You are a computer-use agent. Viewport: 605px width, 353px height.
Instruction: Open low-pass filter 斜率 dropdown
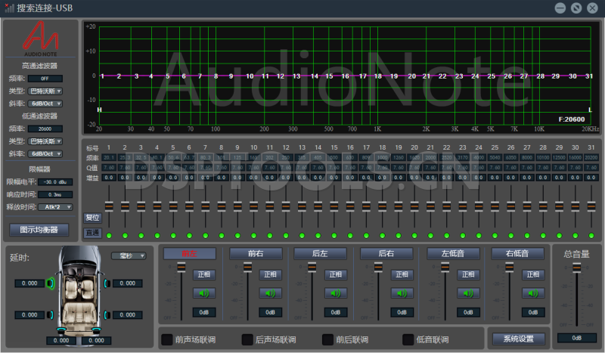[x=45, y=153]
